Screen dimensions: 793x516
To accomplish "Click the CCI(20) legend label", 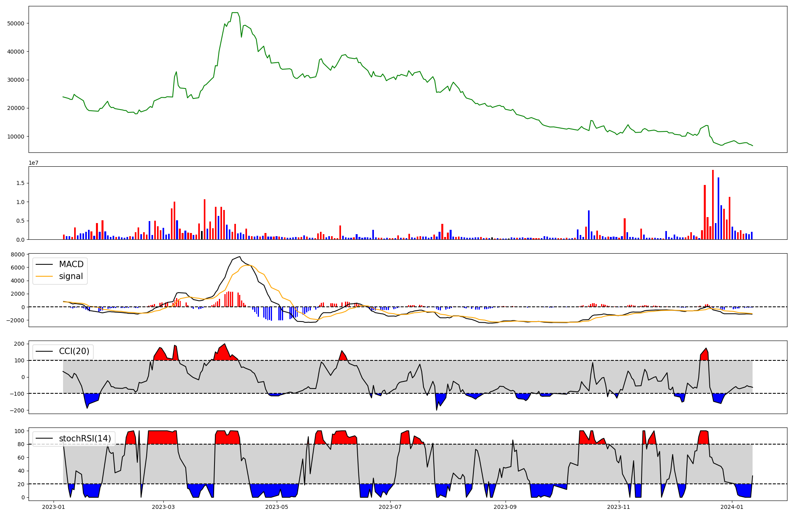I will [74, 351].
